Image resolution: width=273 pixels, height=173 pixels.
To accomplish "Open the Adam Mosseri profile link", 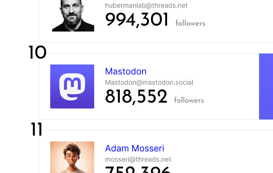I will click(134, 148).
